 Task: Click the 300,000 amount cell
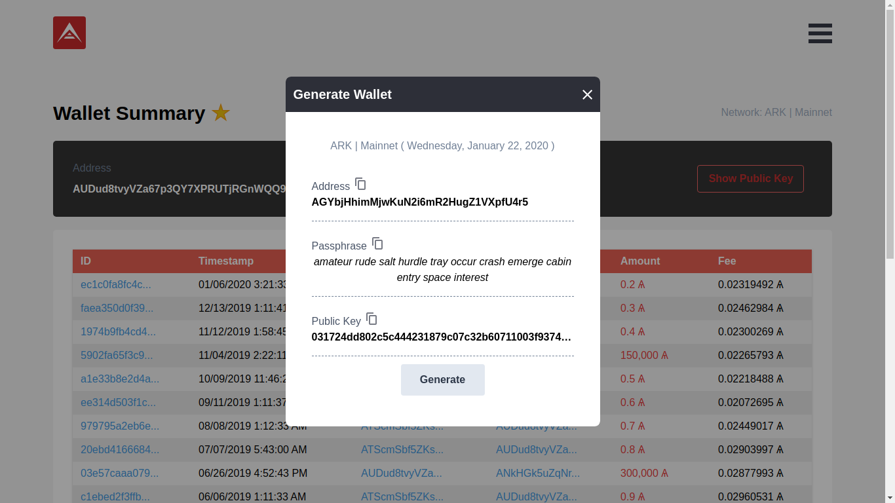(644, 474)
